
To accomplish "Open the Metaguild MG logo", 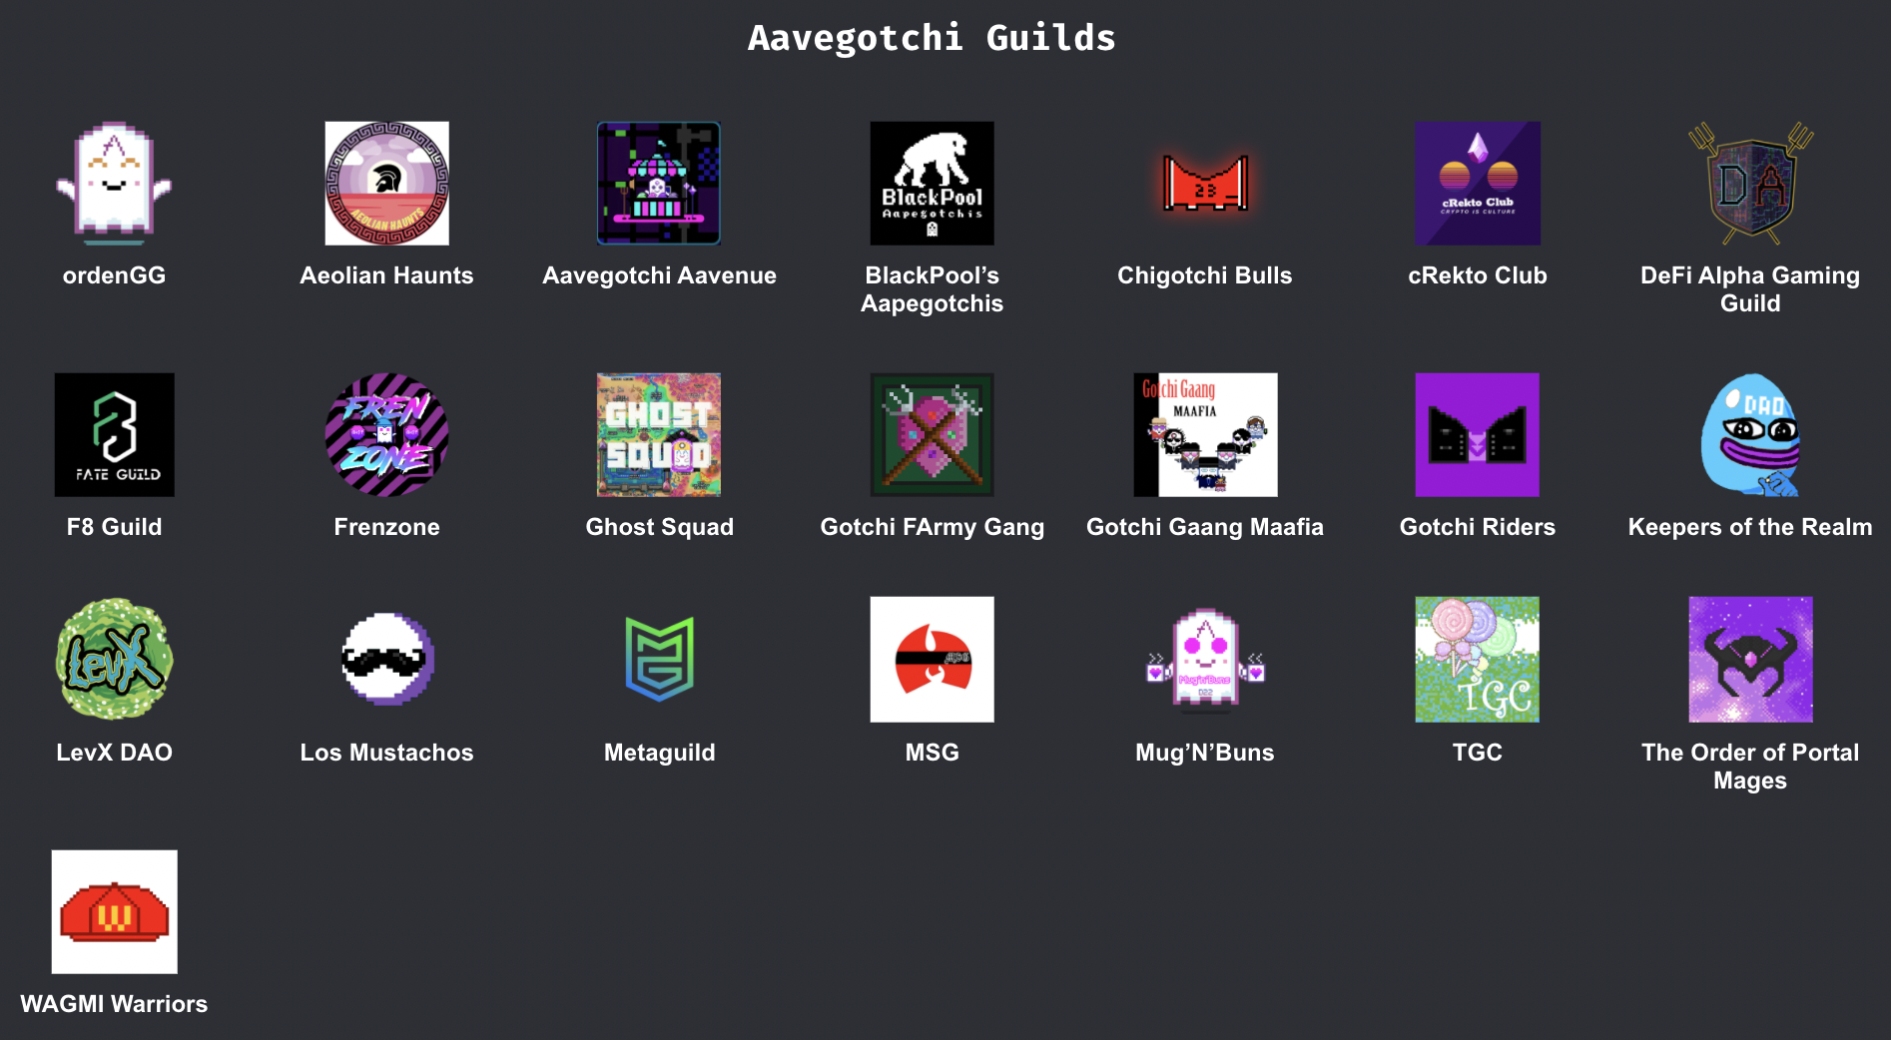I will tap(659, 659).
